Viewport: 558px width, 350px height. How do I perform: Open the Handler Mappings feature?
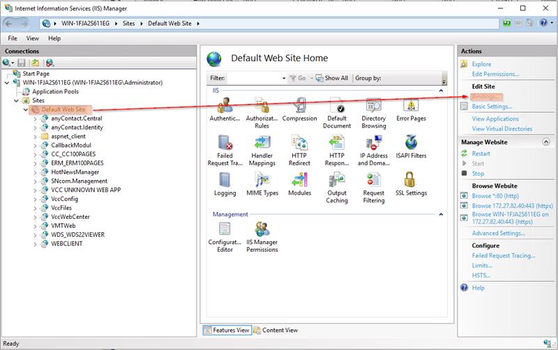tap(262, 144)
